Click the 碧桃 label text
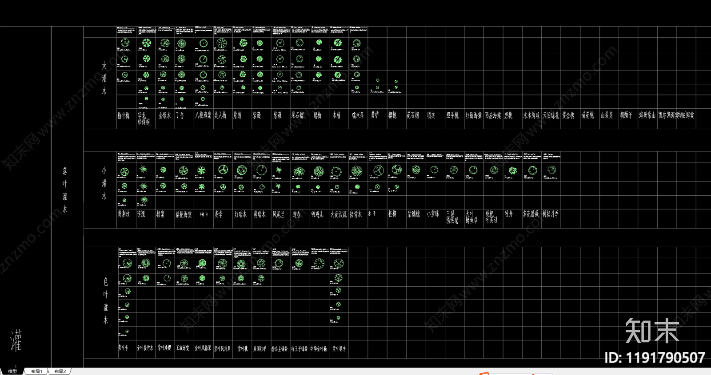711x375 pixels. coord(508,115)
